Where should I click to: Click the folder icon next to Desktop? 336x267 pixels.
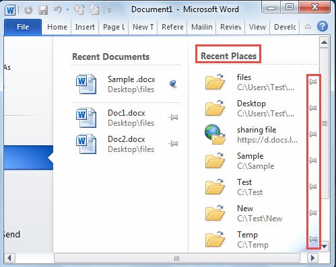pyautogui.click(x=215, y=108)
